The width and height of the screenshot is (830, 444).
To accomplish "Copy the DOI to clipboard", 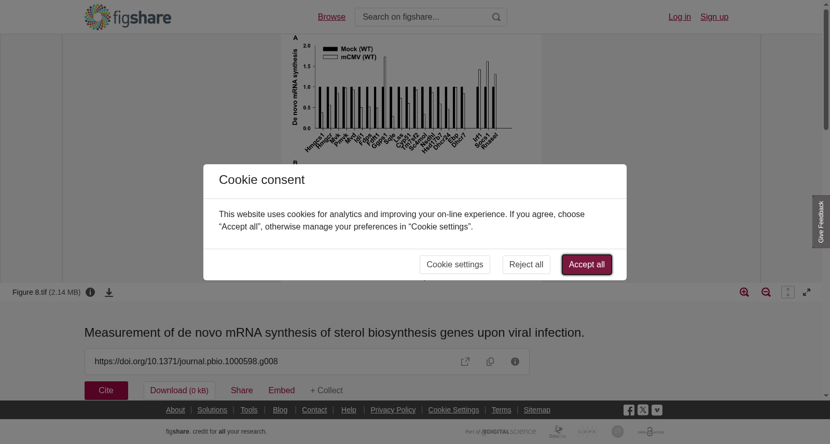I will [x=490, y=362].
